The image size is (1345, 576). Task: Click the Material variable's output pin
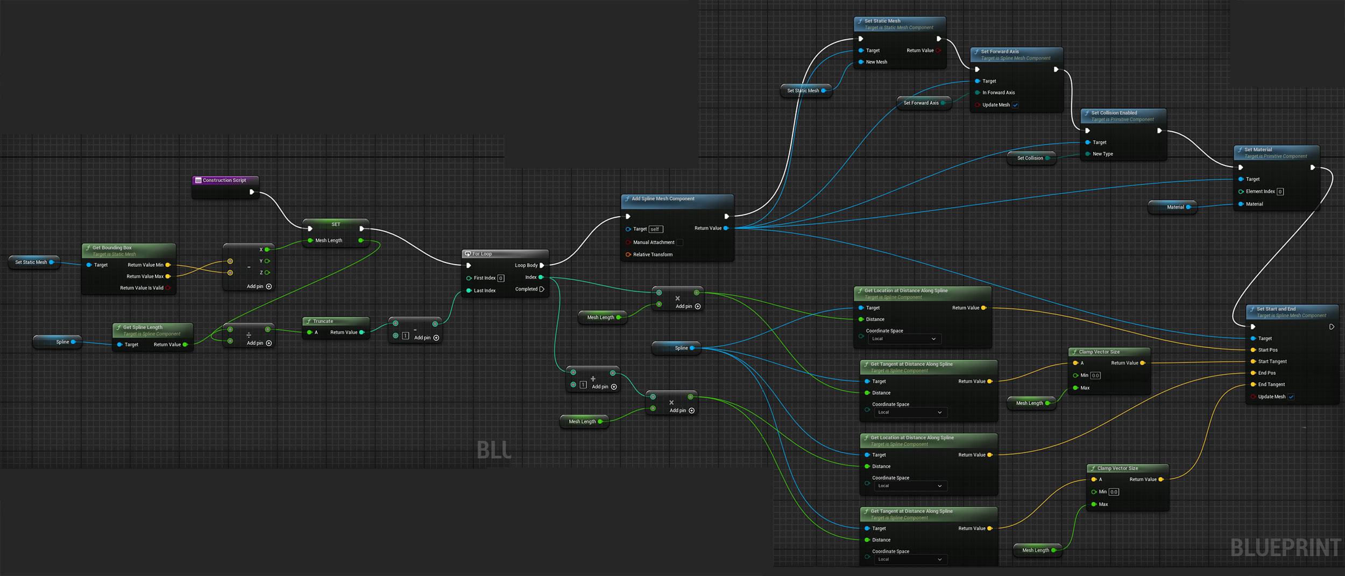[x=1188, y=207]
